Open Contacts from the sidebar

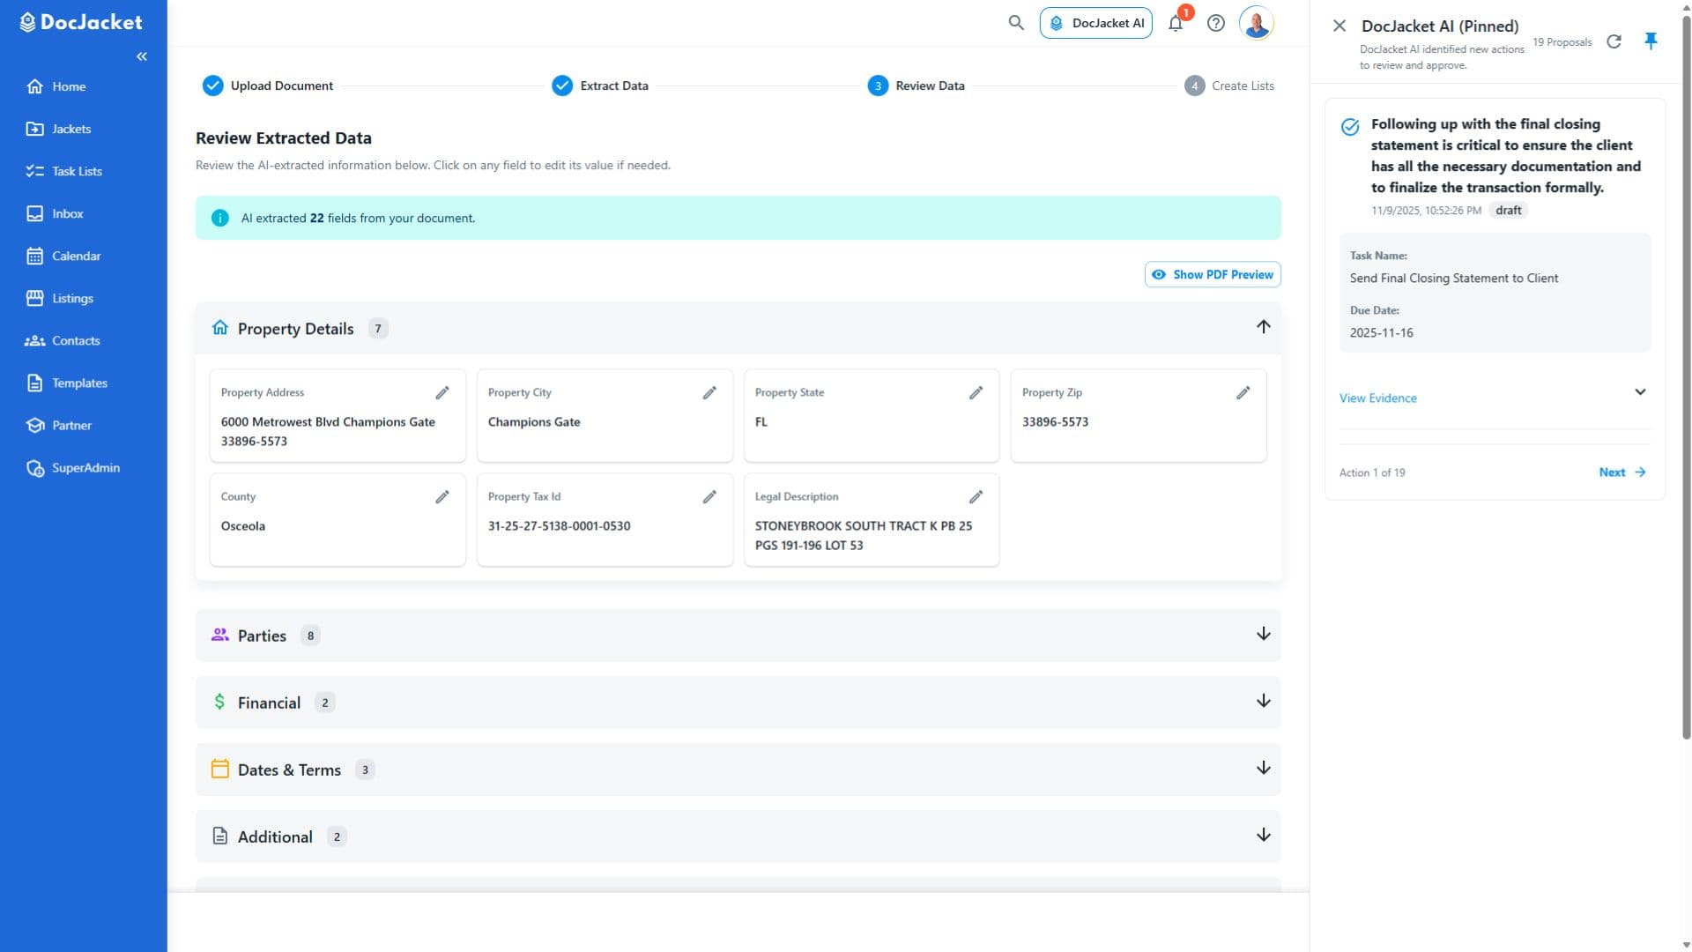pyautogui.click(x=76, y=340)
